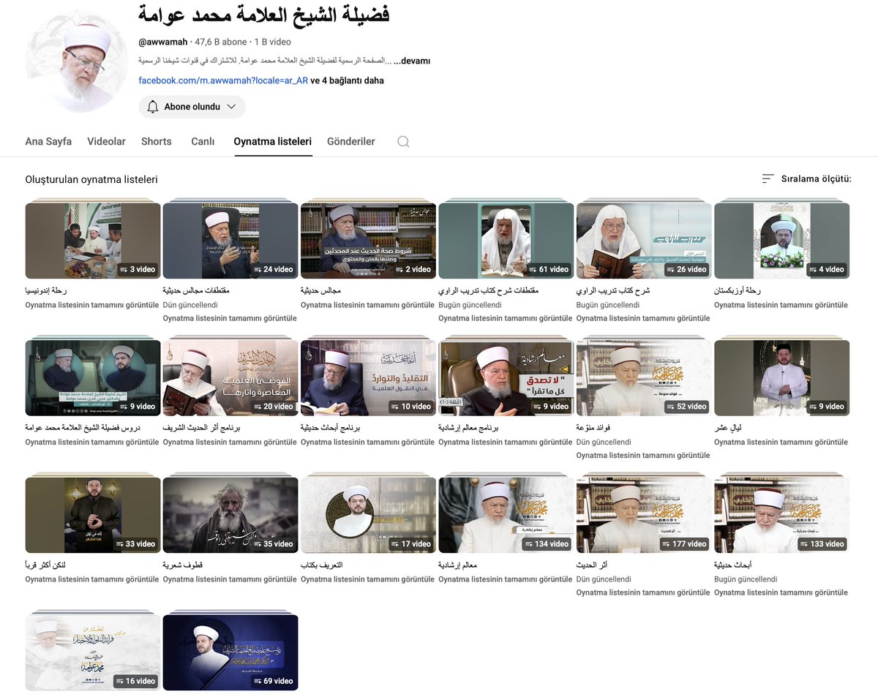Image resolution: width=878 pixels, height=697 pixels.
Task: Open the Shorts tab
Action: 157,142
